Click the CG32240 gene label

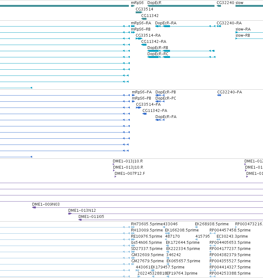[x=225, y=3]
